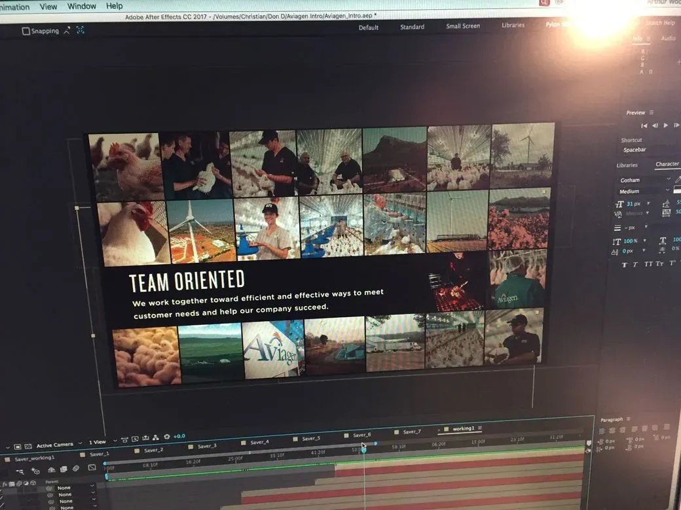Toggle Faux Italic text style
Image resolution: width=681 pixels, height=510 pixels.
[635, 264]
